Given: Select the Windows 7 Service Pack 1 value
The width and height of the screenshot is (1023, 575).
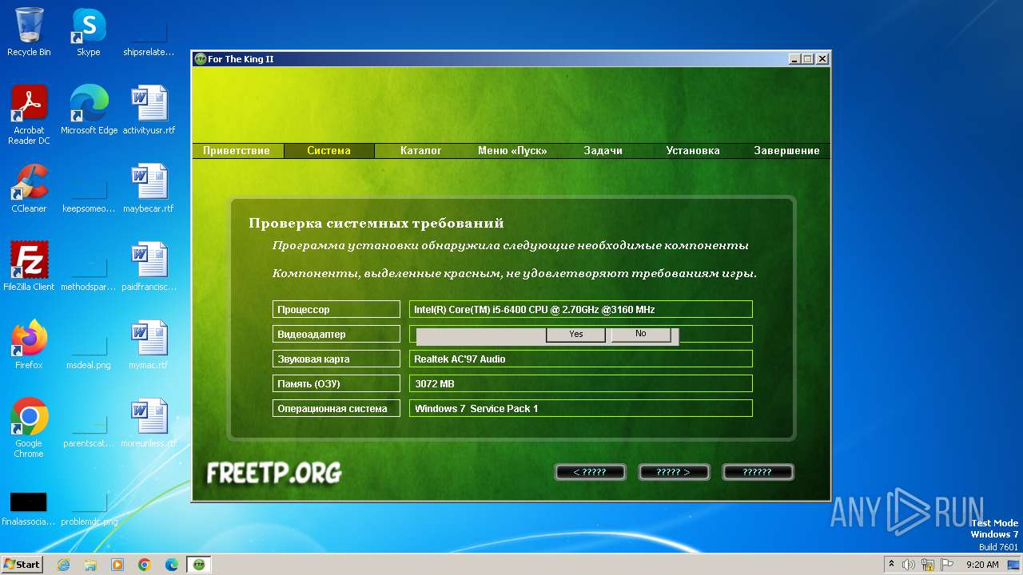Looking at the screenshot, I should [581, 408].
